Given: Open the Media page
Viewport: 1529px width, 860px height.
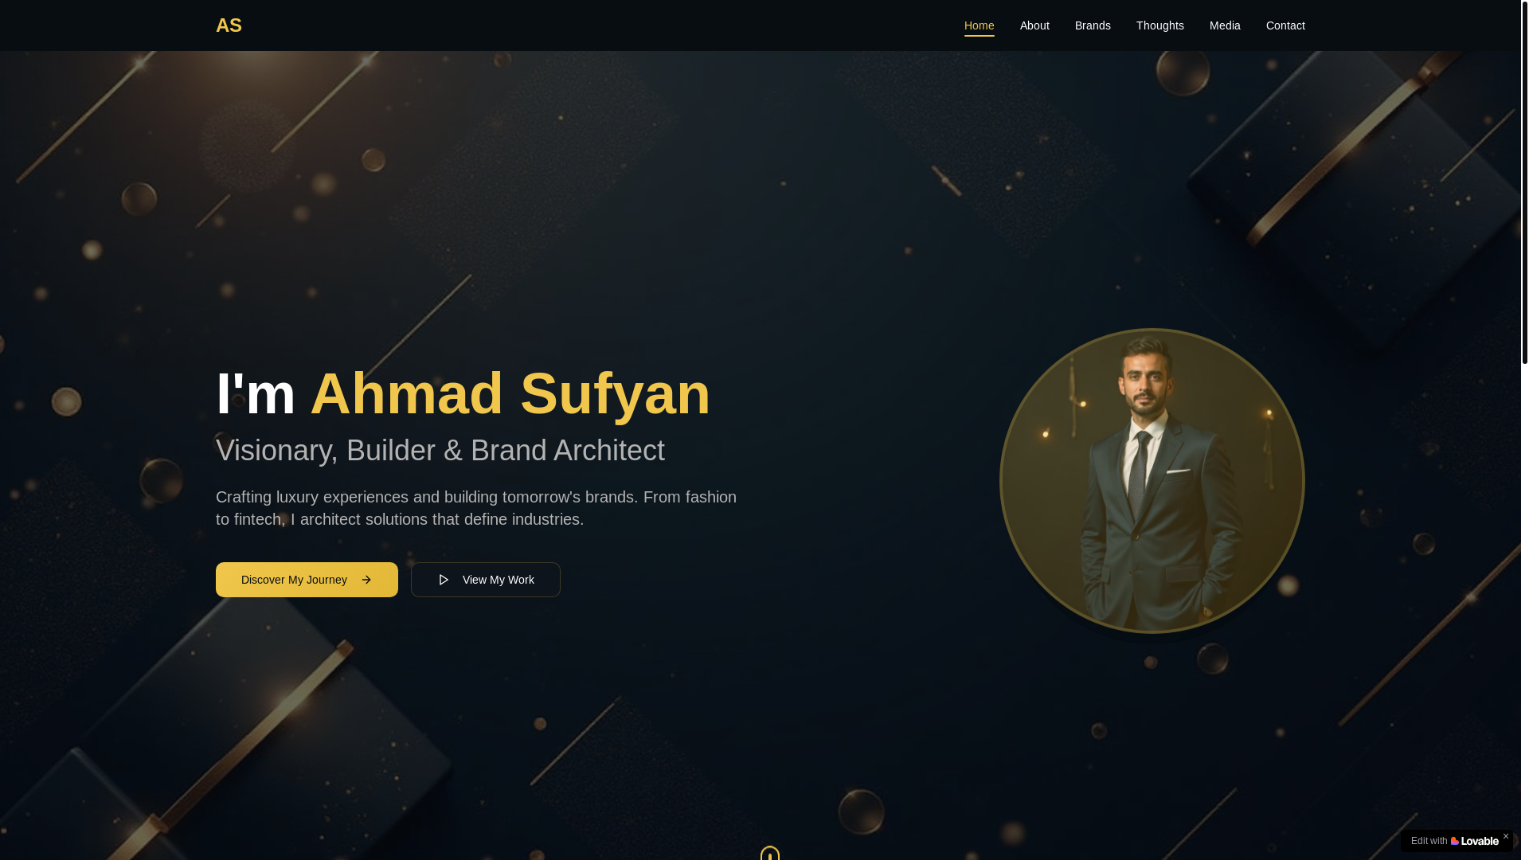Looking at the screenshot, I should coord(1224,25).
